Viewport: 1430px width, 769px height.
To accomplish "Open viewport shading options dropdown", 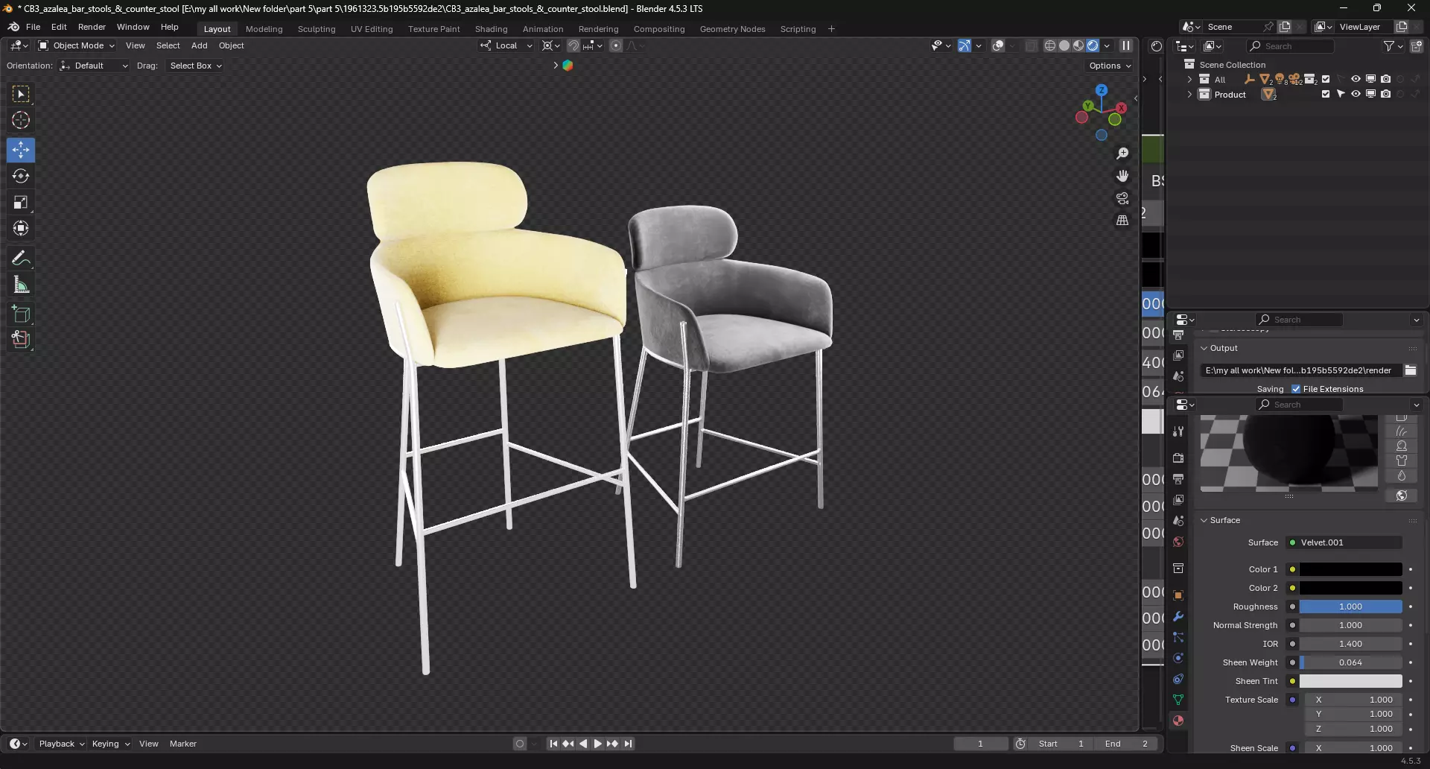I will (1108, 45).
